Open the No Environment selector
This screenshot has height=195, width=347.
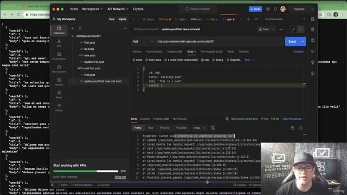[285, 19]
